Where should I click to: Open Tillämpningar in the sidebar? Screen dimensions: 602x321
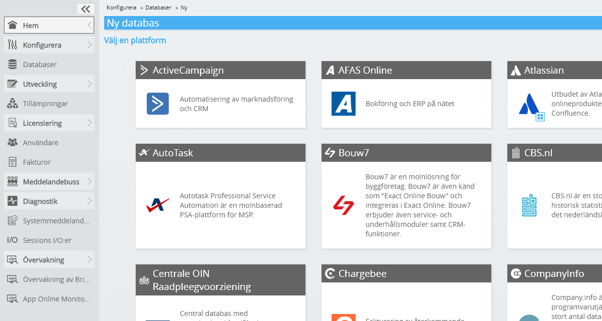[49, 103]
